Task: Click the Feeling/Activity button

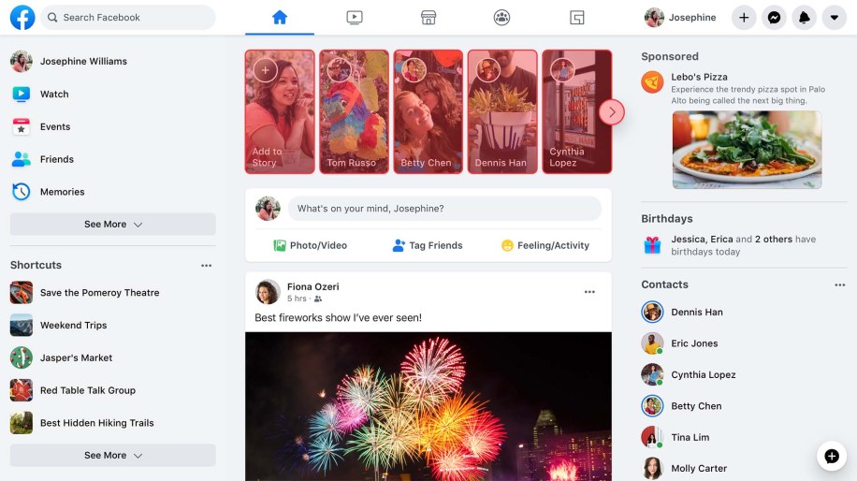Action: point(545,245)
